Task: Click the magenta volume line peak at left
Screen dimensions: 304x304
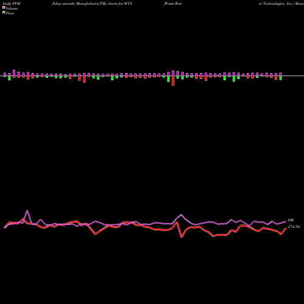Action: tap(27, 211)
